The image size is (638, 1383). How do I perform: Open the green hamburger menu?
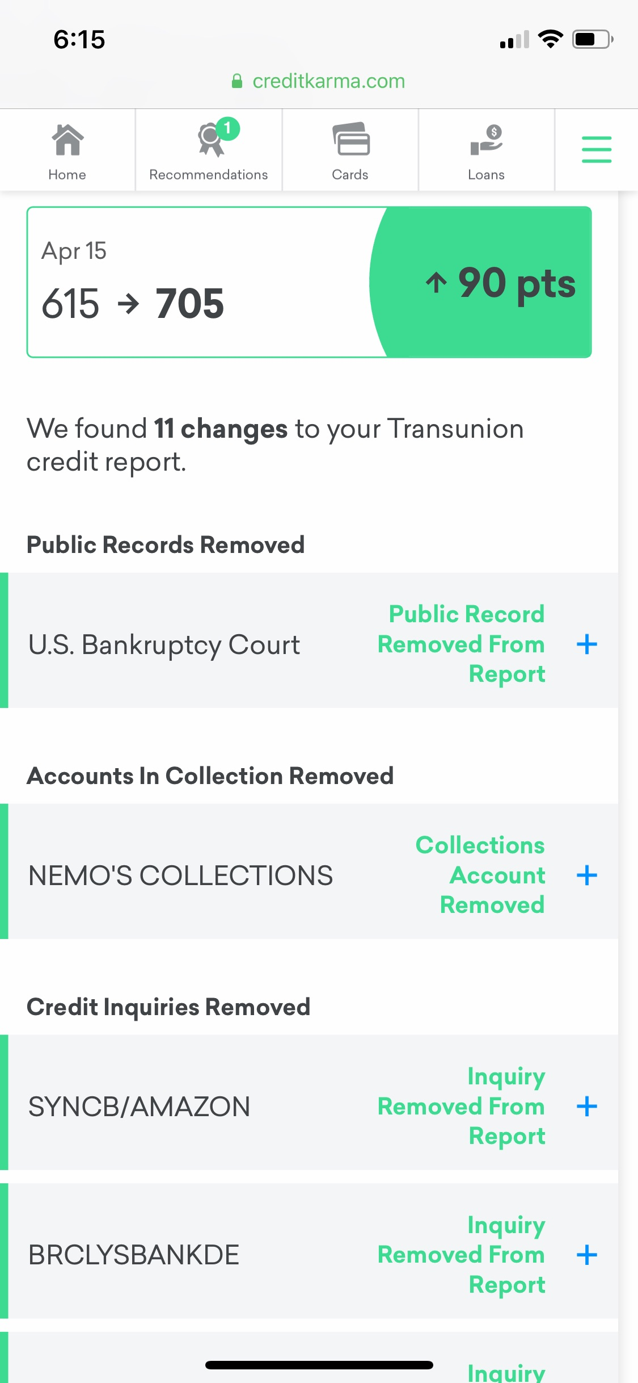coord(596,149)
